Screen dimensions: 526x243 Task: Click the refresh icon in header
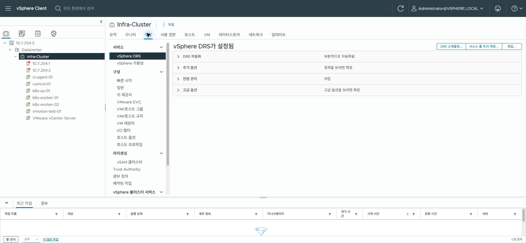(401, 8)
